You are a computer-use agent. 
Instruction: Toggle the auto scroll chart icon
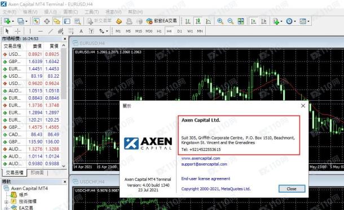point(254,21)
